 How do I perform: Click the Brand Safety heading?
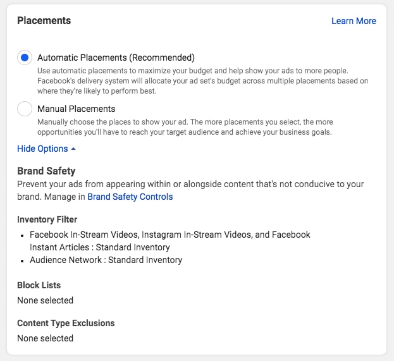(x=46, y=171)
